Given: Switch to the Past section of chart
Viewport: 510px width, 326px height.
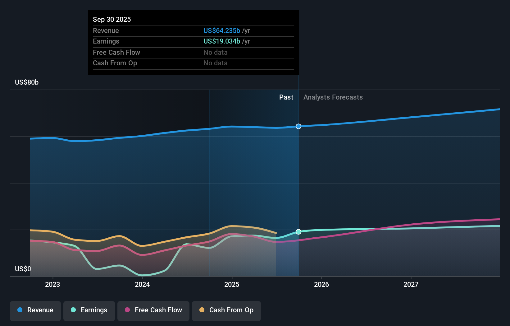Looking at the screenshot, I should pos(286,97).
